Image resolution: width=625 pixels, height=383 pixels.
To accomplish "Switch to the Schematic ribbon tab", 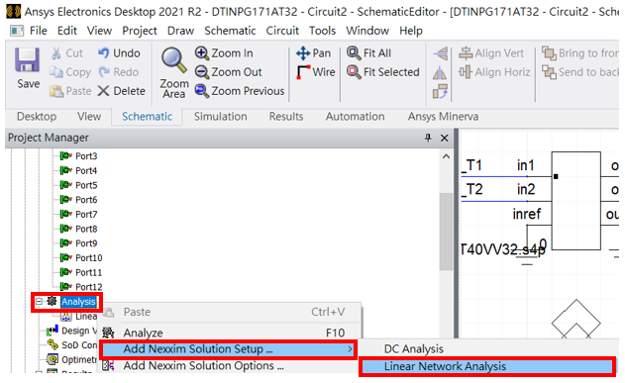I will pos(147,117).
